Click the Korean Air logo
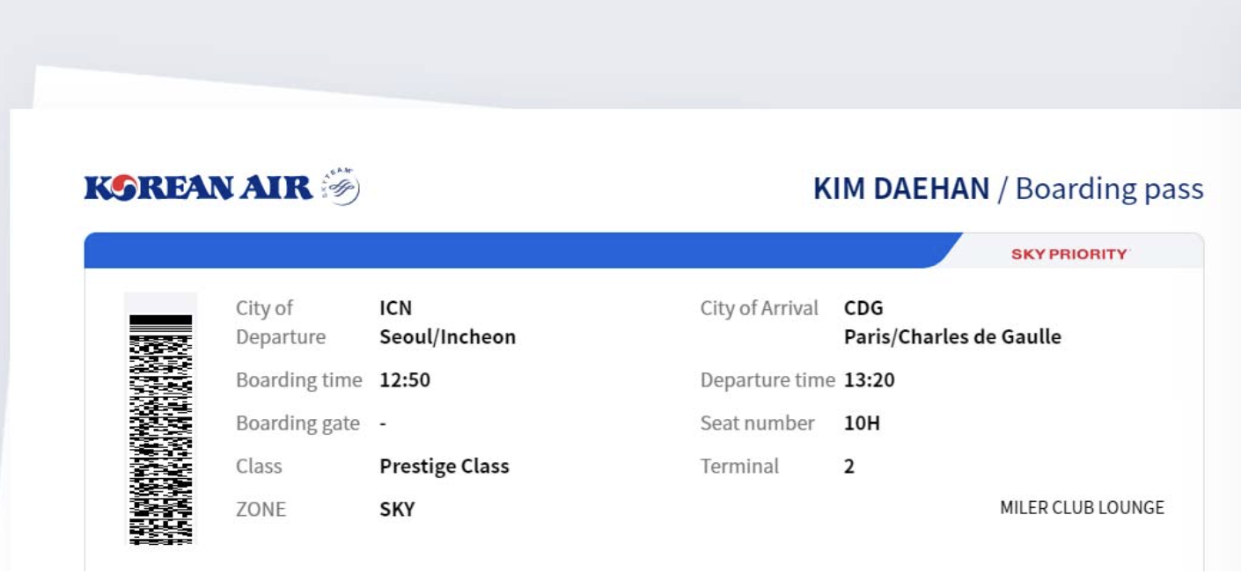The height and width of the screenshot is (574, 1241). click(x=198, y=188)
